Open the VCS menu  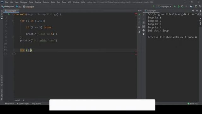[69, 2]
